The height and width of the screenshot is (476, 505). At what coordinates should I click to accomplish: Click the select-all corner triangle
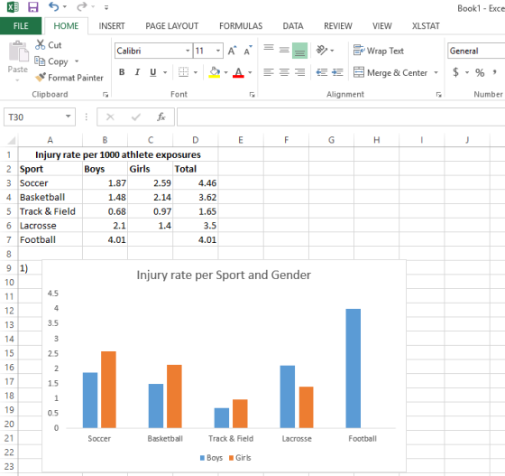[12, 140]
